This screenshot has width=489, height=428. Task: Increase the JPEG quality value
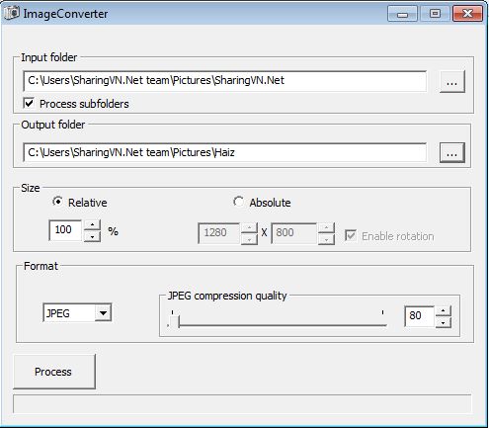[x=444, y=311]
